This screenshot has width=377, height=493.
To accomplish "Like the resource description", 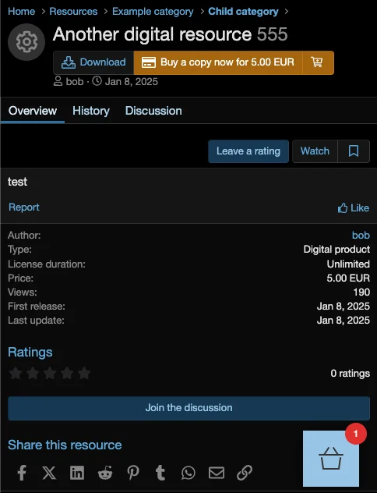I will 354,207.
